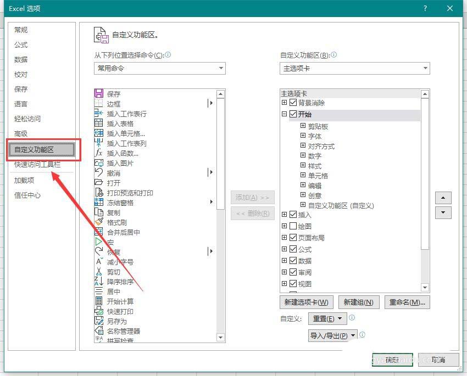
Task: Expand the 字体 group node
Action: point(303,136)
